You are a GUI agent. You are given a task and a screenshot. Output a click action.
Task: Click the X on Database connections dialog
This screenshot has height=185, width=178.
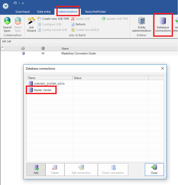point(163,68)
